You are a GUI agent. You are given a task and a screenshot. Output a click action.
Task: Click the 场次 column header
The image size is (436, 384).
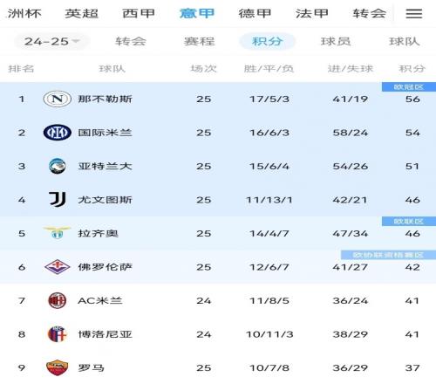click(203, 69)
